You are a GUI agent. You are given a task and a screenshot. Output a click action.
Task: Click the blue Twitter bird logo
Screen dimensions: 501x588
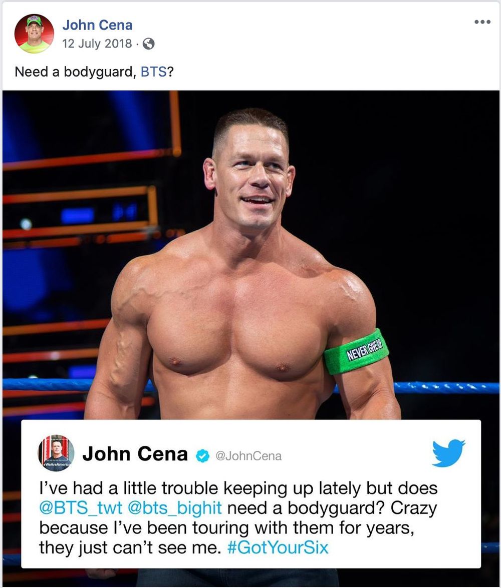[448, 453]
